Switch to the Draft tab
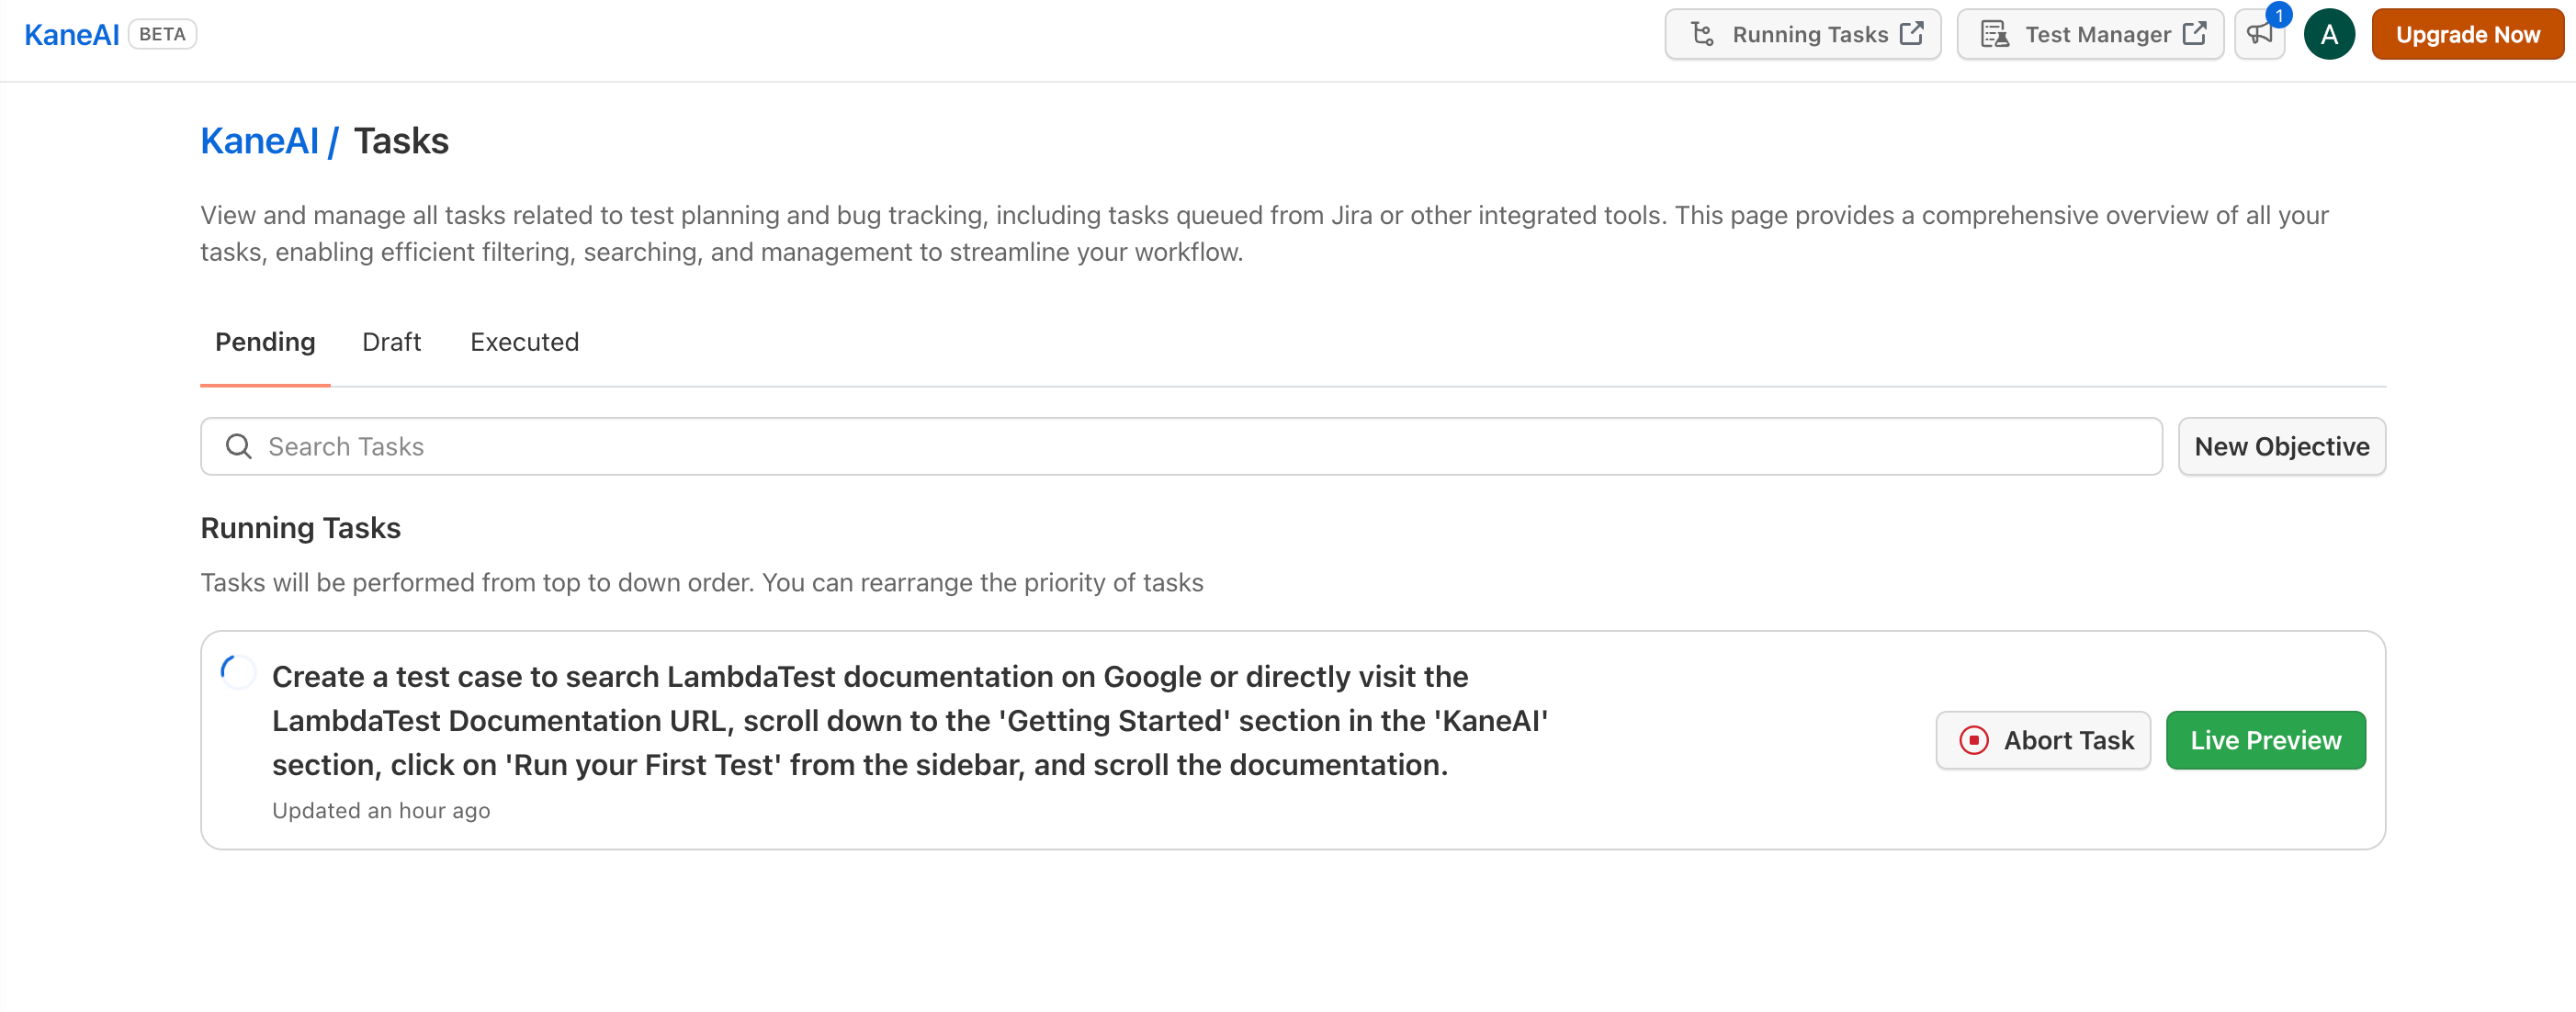 (x=391, y=342)
